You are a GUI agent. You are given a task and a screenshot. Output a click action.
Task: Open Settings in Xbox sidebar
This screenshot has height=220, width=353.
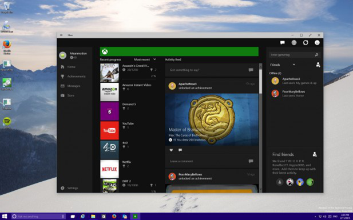(x=69, y=188)
